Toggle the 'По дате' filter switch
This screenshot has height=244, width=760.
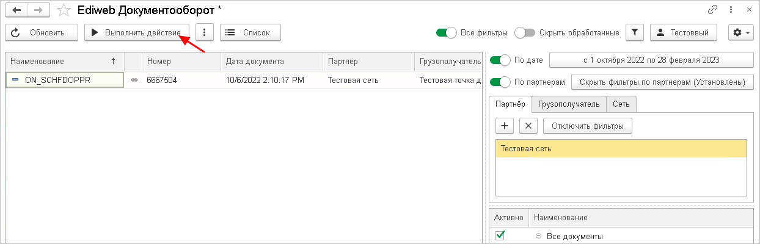pos(500,60)
